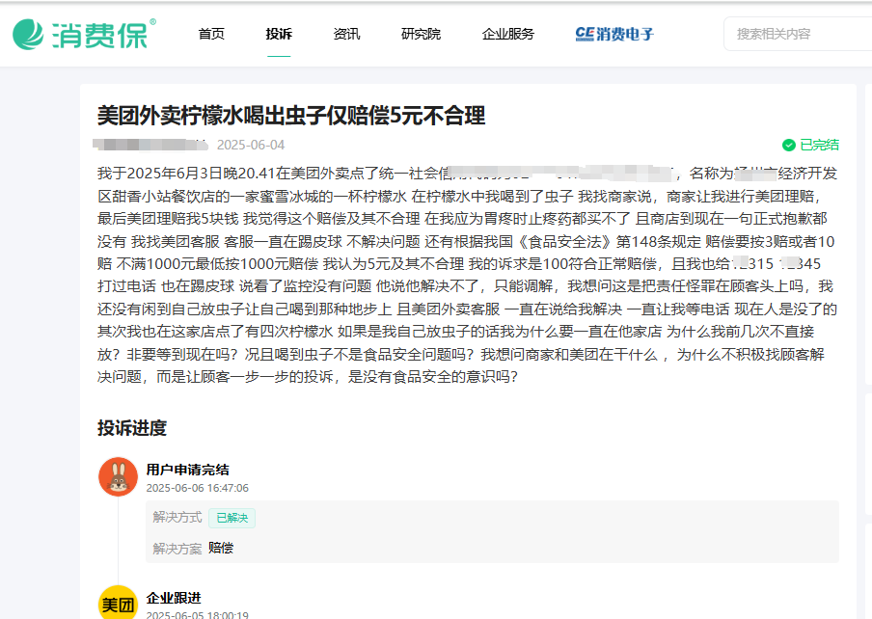Click timestamp 2025-06-05 18:00:19
The image size is (872, 619).
click(x=198, y=615)
